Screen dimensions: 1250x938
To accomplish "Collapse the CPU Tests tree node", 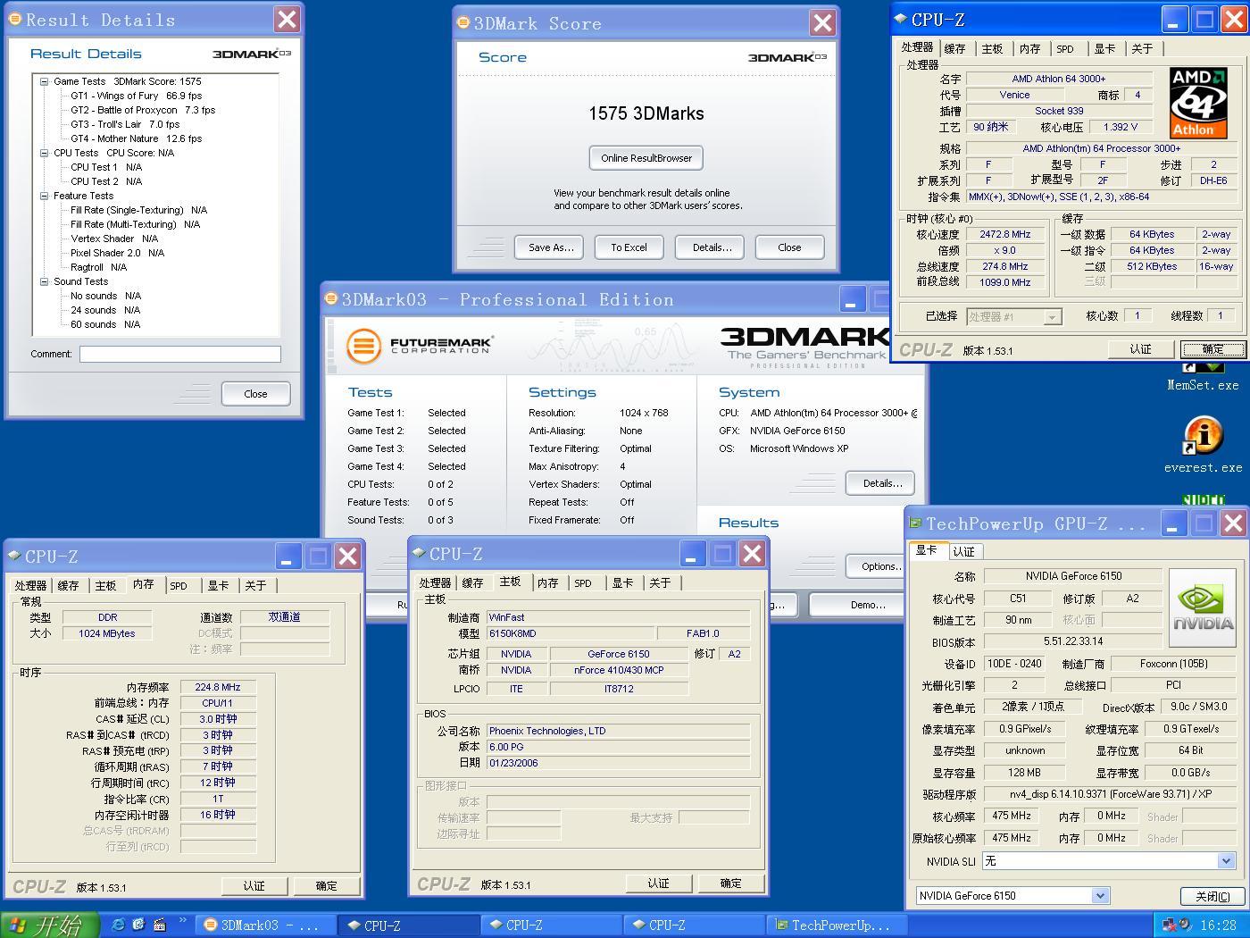I will coord(44,153).
